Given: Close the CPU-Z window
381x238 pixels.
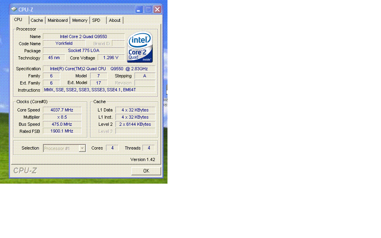Looking at the screenshot, I should click(x=157, y=10).
